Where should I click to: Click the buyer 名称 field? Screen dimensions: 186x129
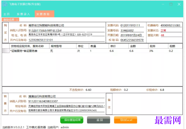66,25
